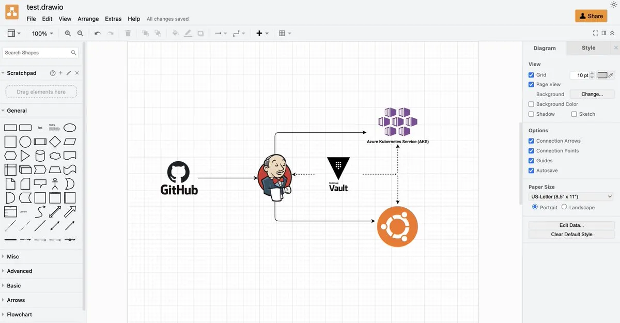Screen dimensions: 620x323
Task: Open the Paper Size US-Letter dropdown
Action: coord(571,197)
